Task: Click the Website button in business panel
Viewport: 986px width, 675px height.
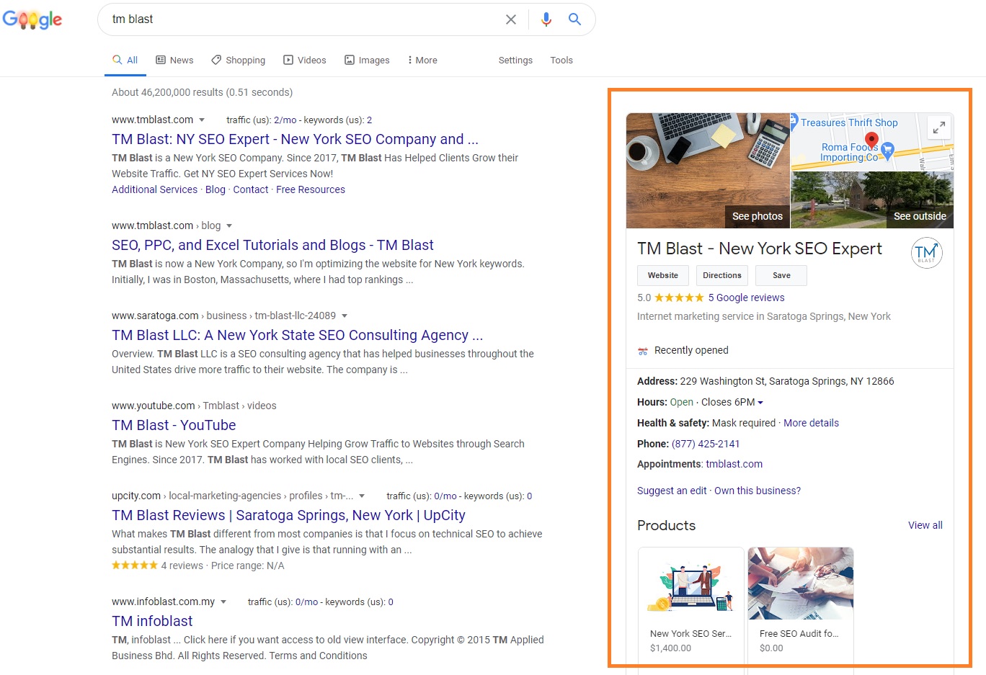Action: pos(663,275)
